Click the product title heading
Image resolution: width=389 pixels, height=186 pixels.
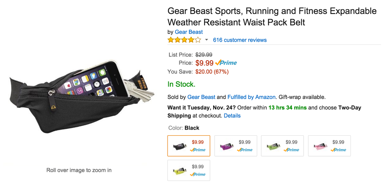pyautogui.click(x=272, y=16)
